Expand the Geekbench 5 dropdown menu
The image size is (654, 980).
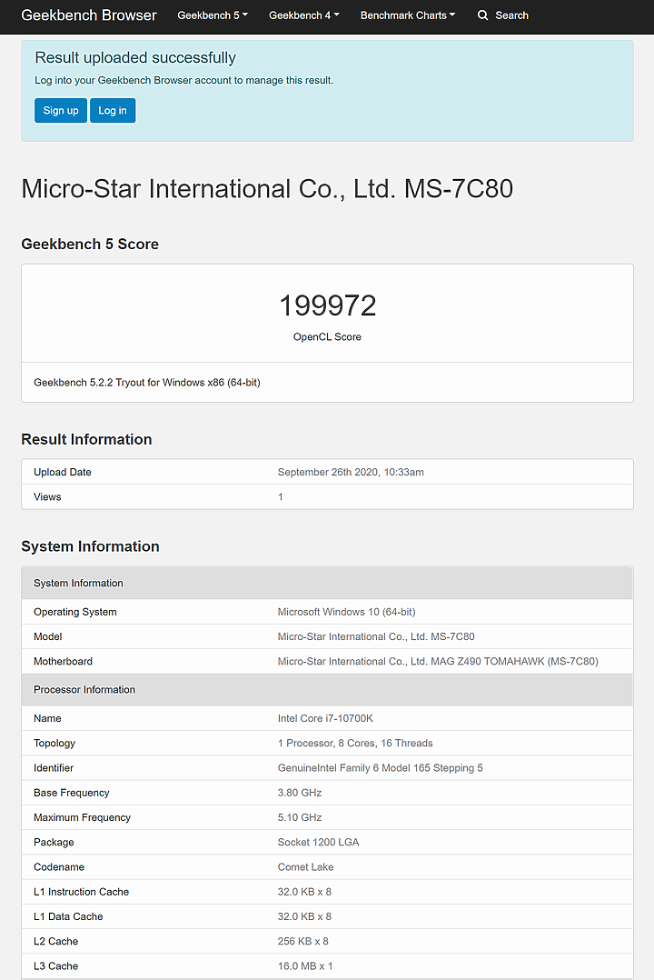tap(213, 15)
